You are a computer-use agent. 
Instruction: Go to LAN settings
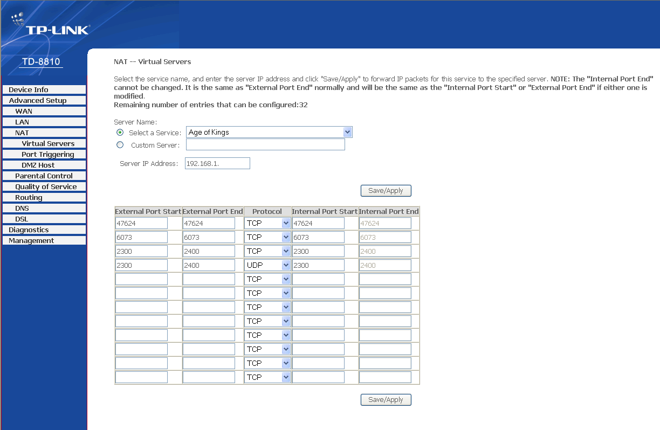[x=44, y=122]
